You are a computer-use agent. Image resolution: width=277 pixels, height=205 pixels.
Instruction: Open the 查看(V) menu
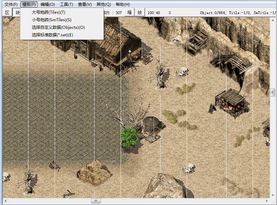pos(85,4)
